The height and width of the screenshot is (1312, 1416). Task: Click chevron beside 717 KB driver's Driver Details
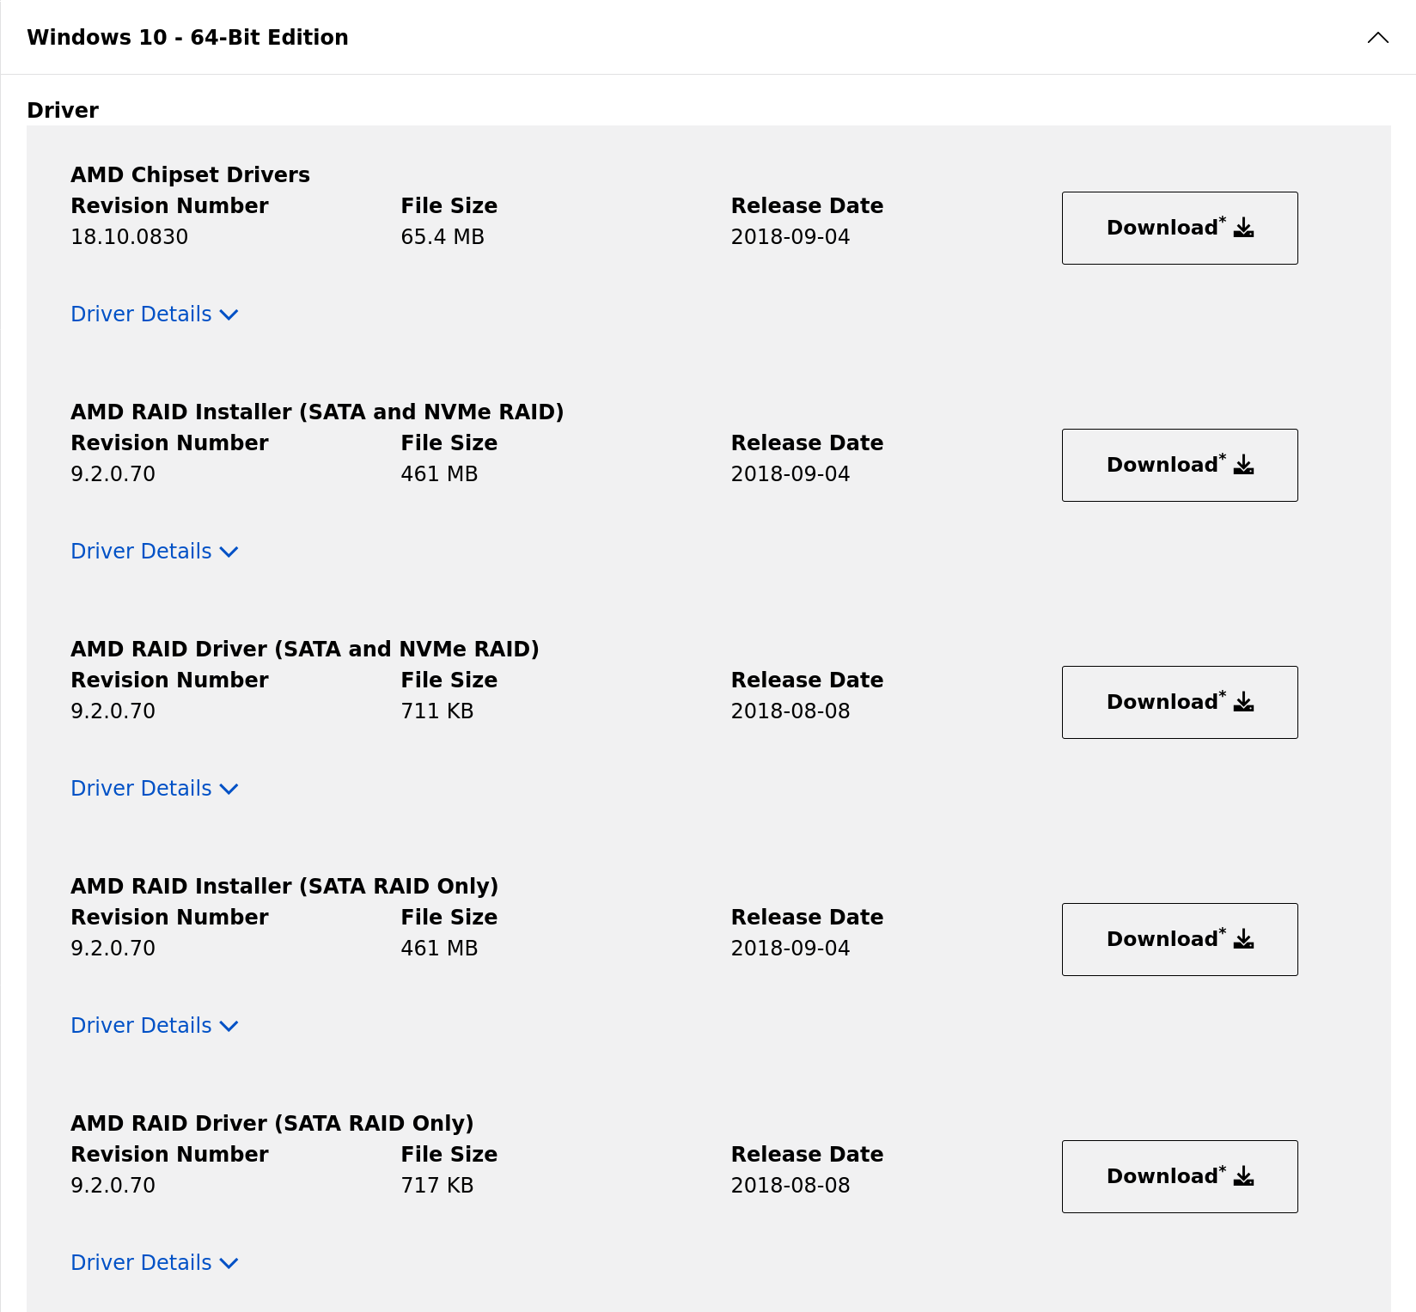pos(229,1264)
